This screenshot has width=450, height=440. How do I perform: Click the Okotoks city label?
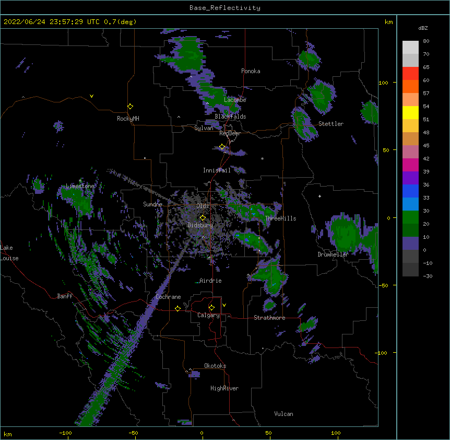point(215,366)
